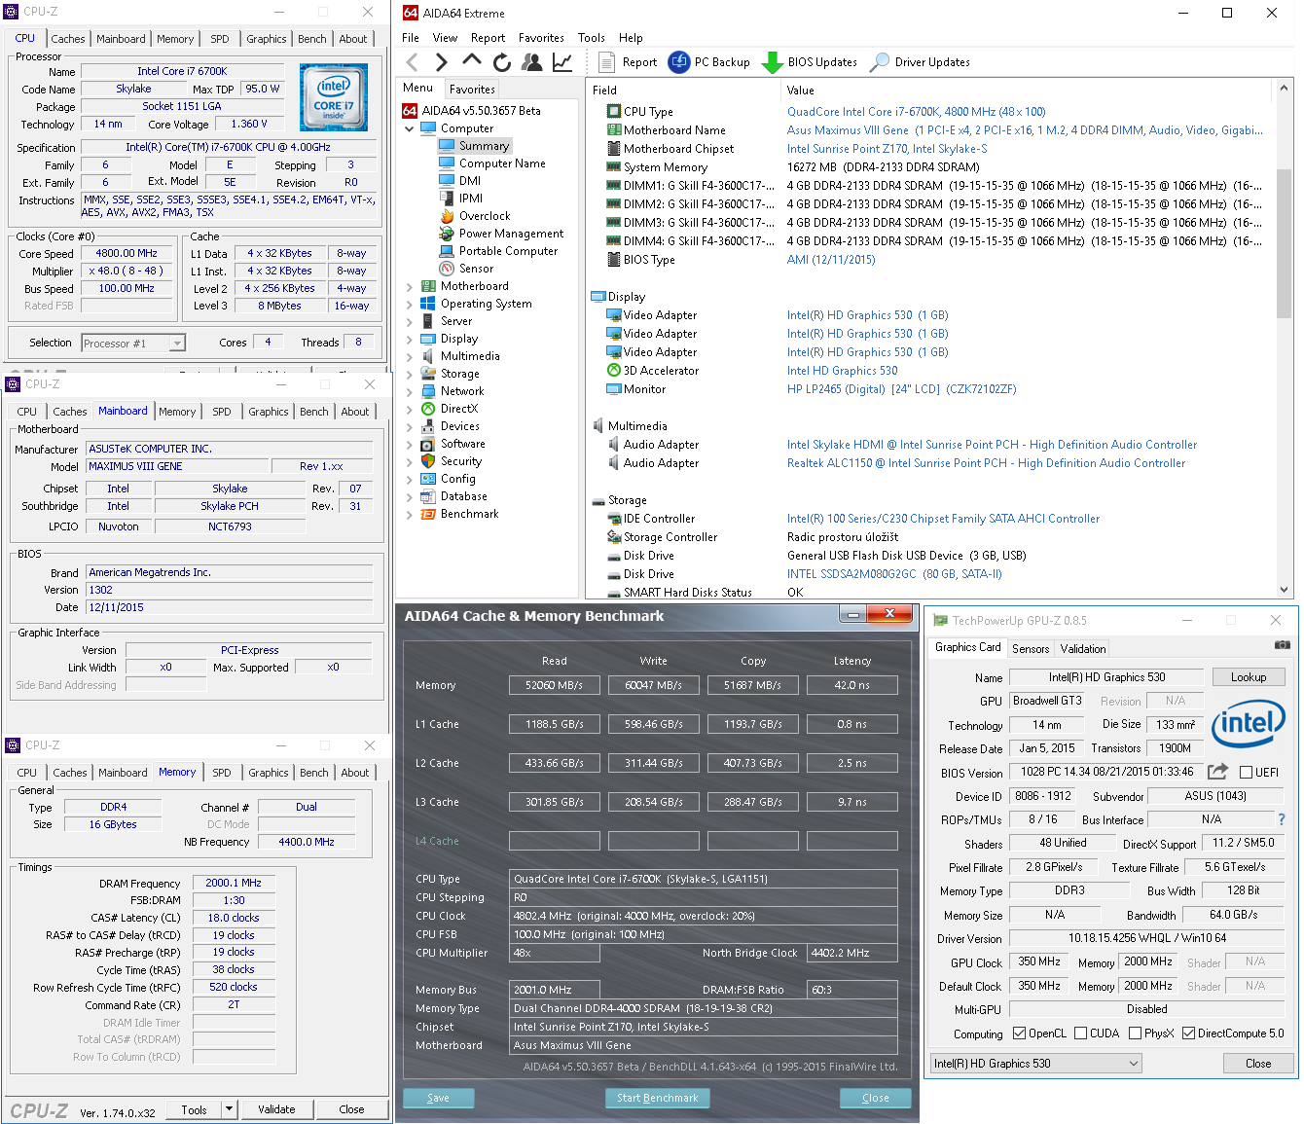The image size is (1304, 1124).
Task: Open the Intel HD Graphics 530 3D Accelerator link
Action: click(842, 371)
